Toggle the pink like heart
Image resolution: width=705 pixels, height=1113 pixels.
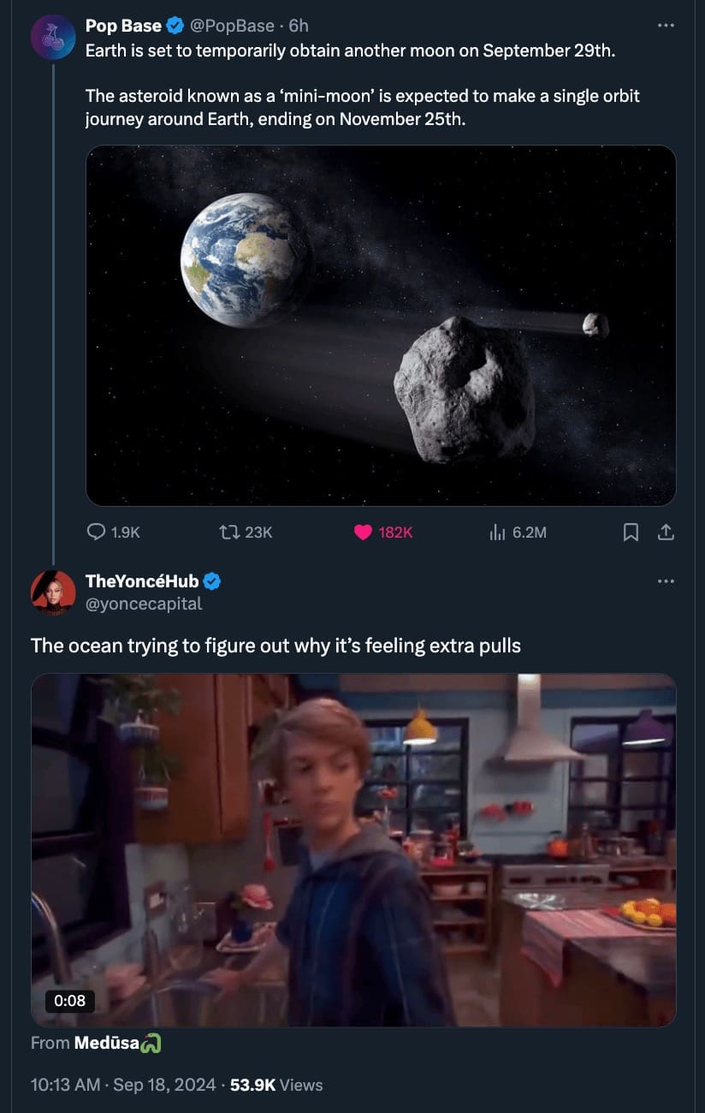point(364,533)
